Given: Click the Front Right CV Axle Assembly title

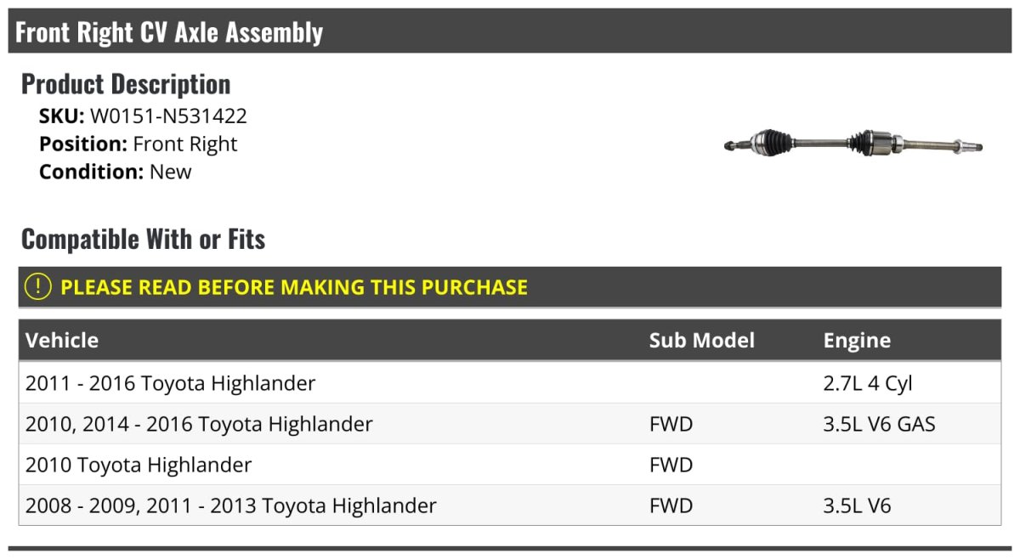Looking at the screenshot, I should pyautogui.click(x=169, y=32).
